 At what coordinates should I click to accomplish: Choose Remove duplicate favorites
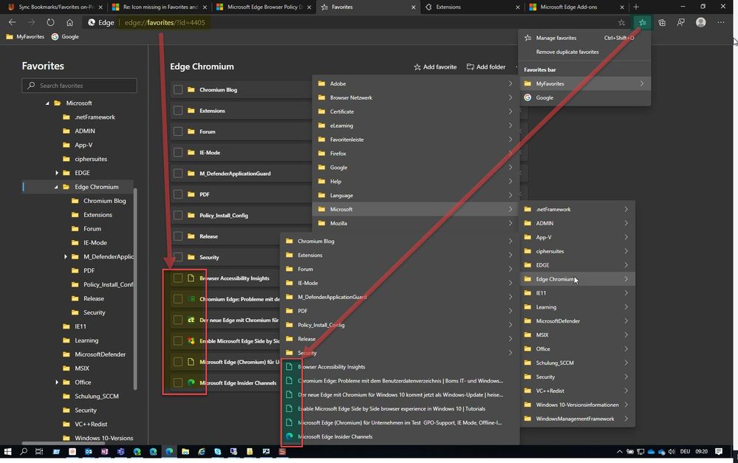pos(584,52)
